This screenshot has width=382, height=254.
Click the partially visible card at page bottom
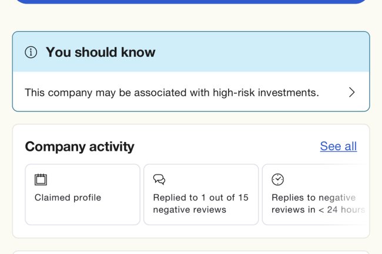click(191, 252)
